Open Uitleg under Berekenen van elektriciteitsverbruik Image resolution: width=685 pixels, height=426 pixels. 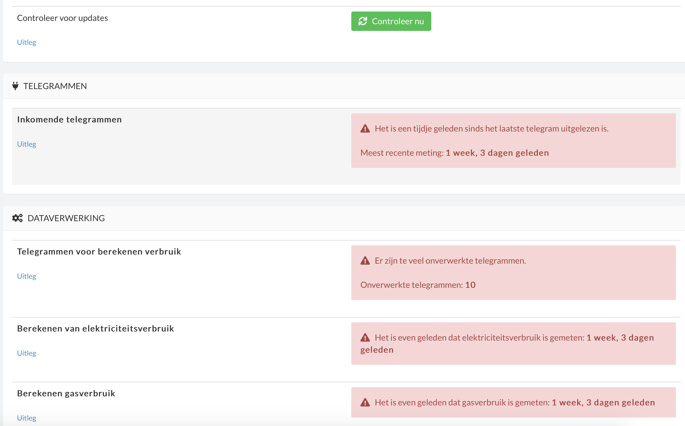26,353
